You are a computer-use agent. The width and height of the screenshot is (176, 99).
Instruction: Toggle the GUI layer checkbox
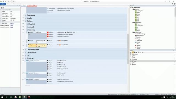tap(131, 56)
